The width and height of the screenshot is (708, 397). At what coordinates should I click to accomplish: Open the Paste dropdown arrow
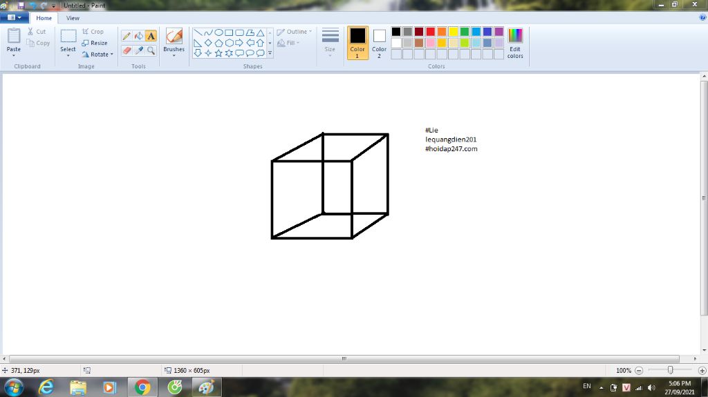tap(14, 55)
